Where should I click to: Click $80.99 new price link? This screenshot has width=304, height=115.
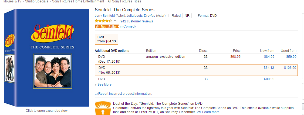[x=269, y=79]
